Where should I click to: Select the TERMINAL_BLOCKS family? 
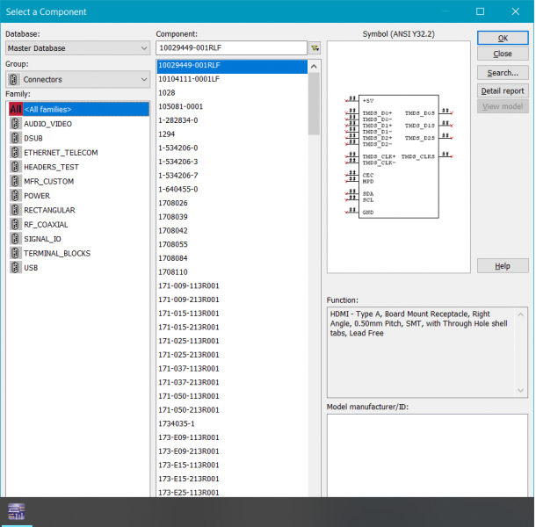click(57, 253)
